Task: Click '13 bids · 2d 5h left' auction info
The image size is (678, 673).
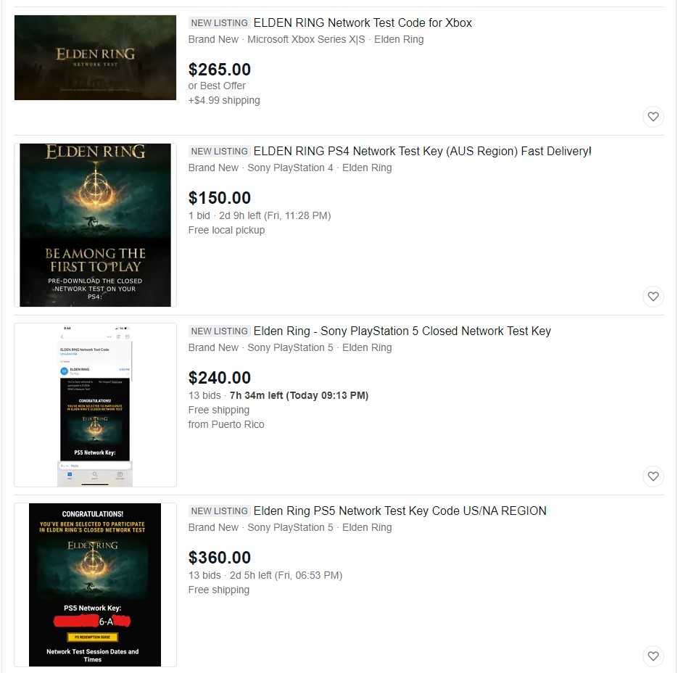Action: (x=265, y=575)
